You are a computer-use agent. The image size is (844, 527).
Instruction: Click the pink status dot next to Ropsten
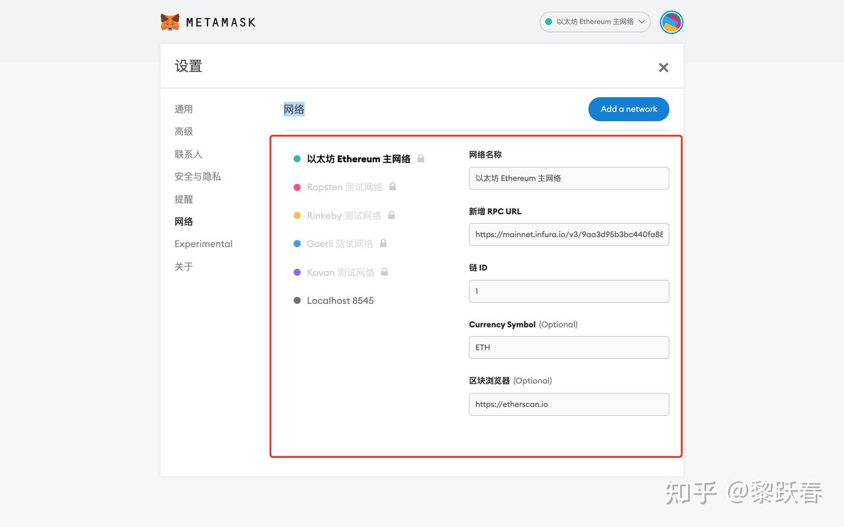coord(297,186)
